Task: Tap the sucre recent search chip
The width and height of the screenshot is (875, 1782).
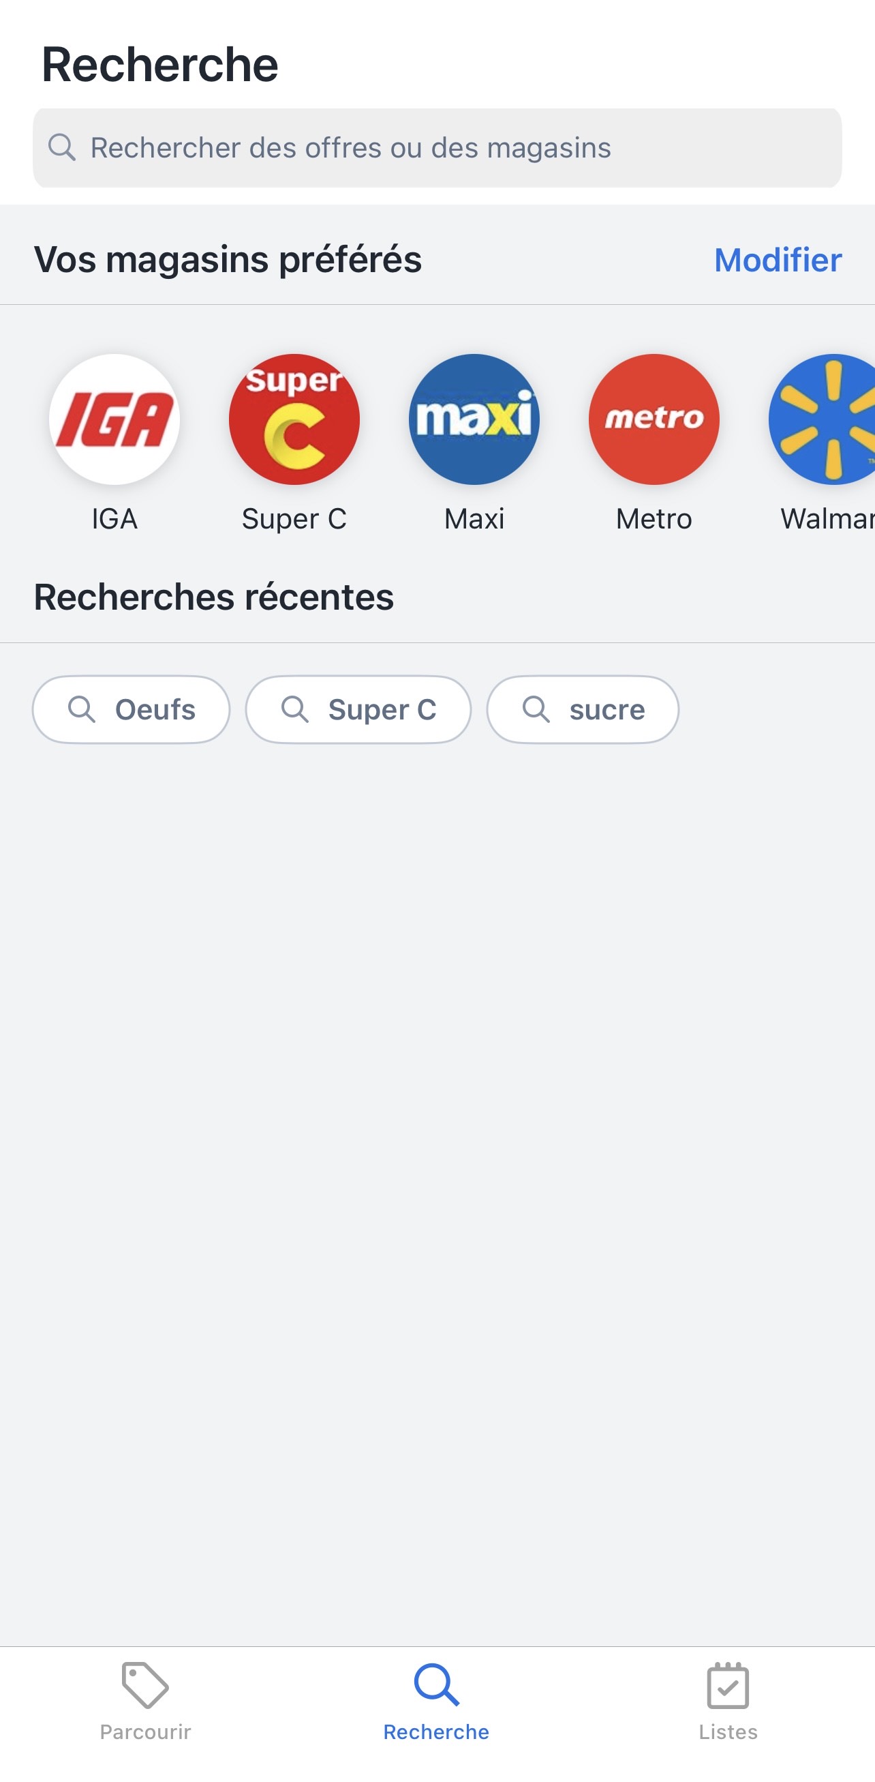Action: [583, 709]
